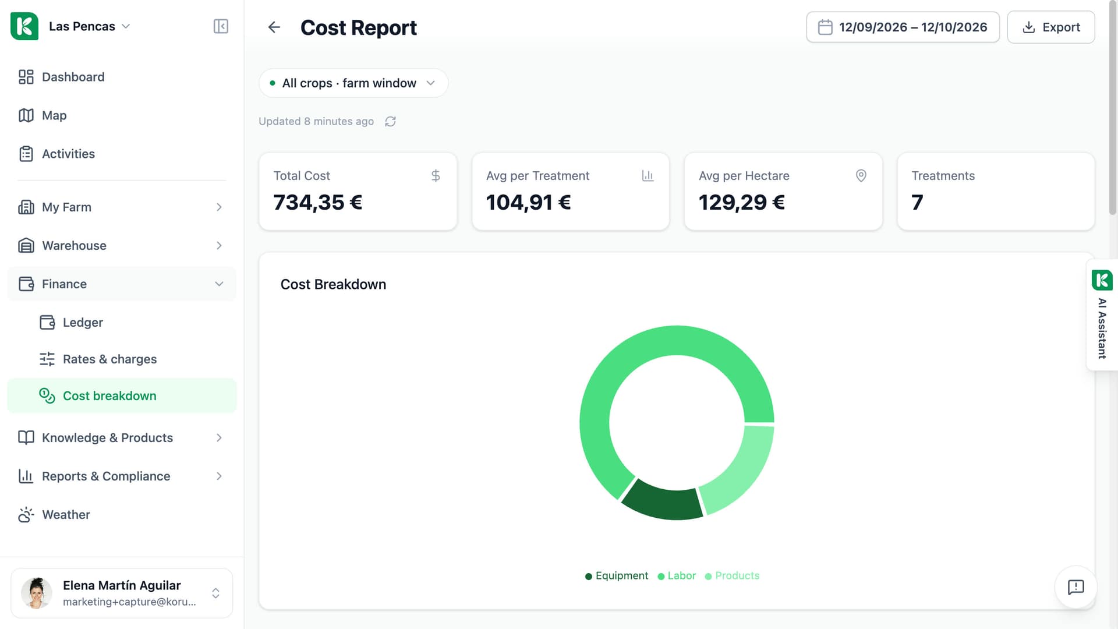Click the Knowledge & Products book icon
The height and width of the screenshot is (629, 1118).
26,438
